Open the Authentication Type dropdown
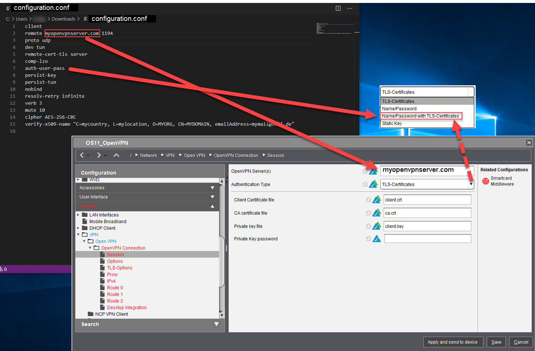This screenshot has height=351, width=535. click(x=471, y=184)
